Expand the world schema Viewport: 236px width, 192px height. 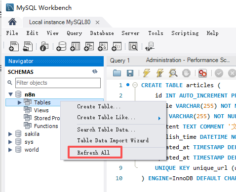[10, 150]
